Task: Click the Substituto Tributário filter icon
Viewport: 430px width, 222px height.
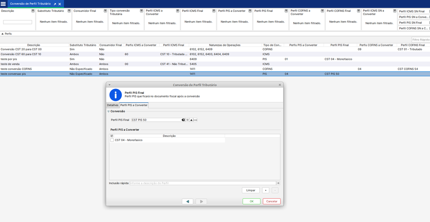Action: 69,11
